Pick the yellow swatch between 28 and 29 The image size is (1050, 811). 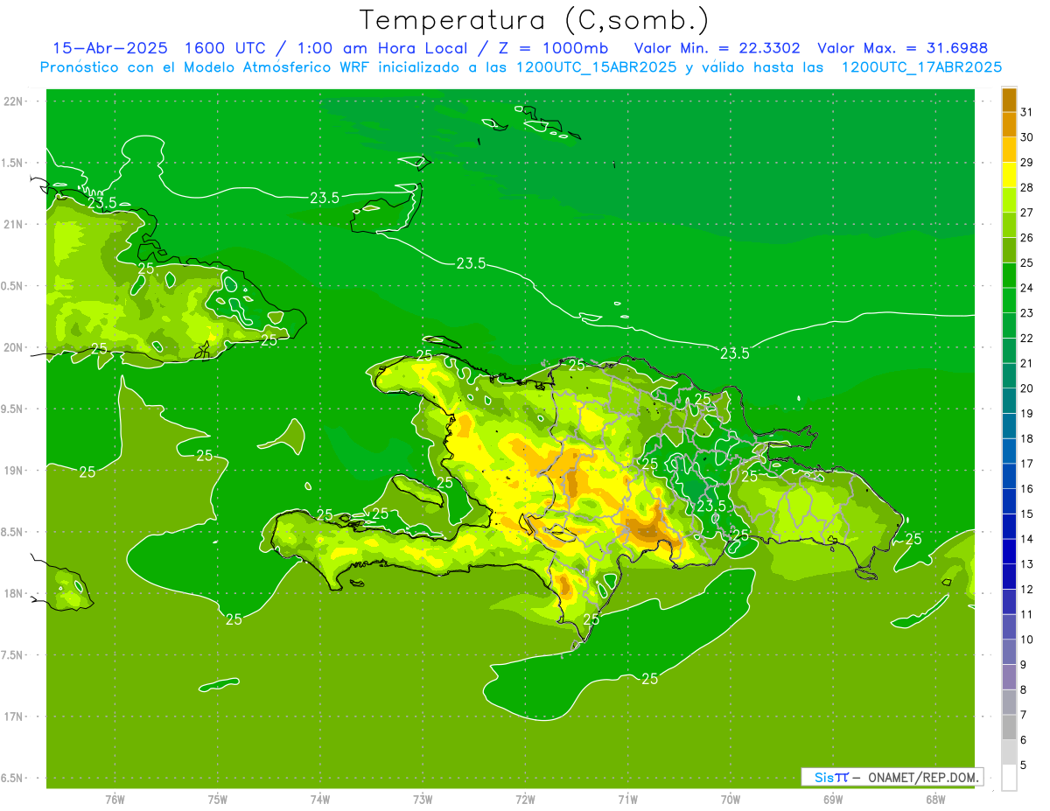pos(1009,175)
